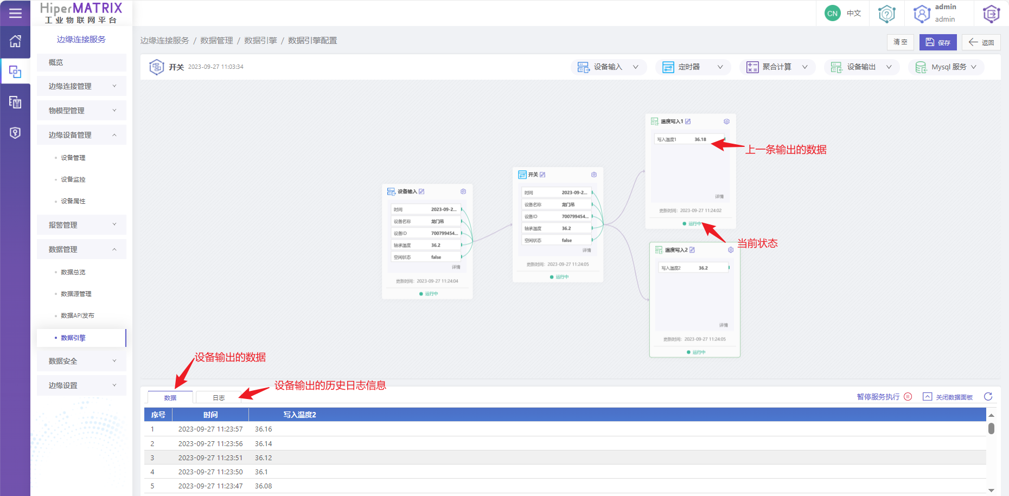Click data table scrollbar thumb

point(991,428)
